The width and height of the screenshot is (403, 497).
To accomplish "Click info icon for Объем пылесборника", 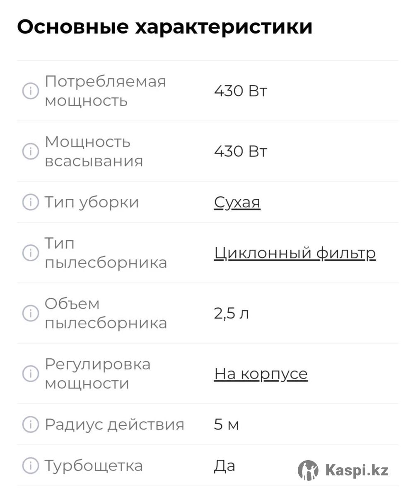I will click(x=30, y=313).
